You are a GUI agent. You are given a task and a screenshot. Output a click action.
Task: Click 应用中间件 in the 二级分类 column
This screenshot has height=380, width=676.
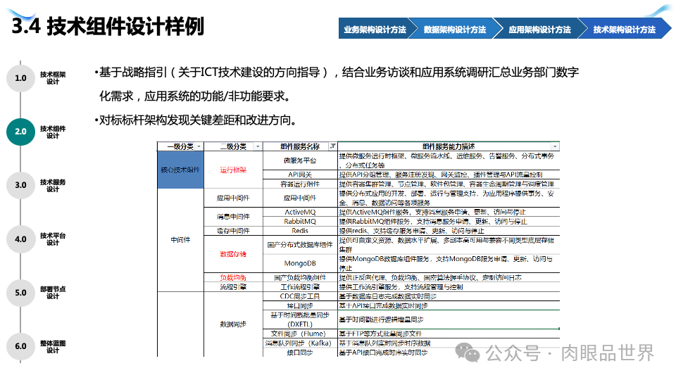(233, 198)
